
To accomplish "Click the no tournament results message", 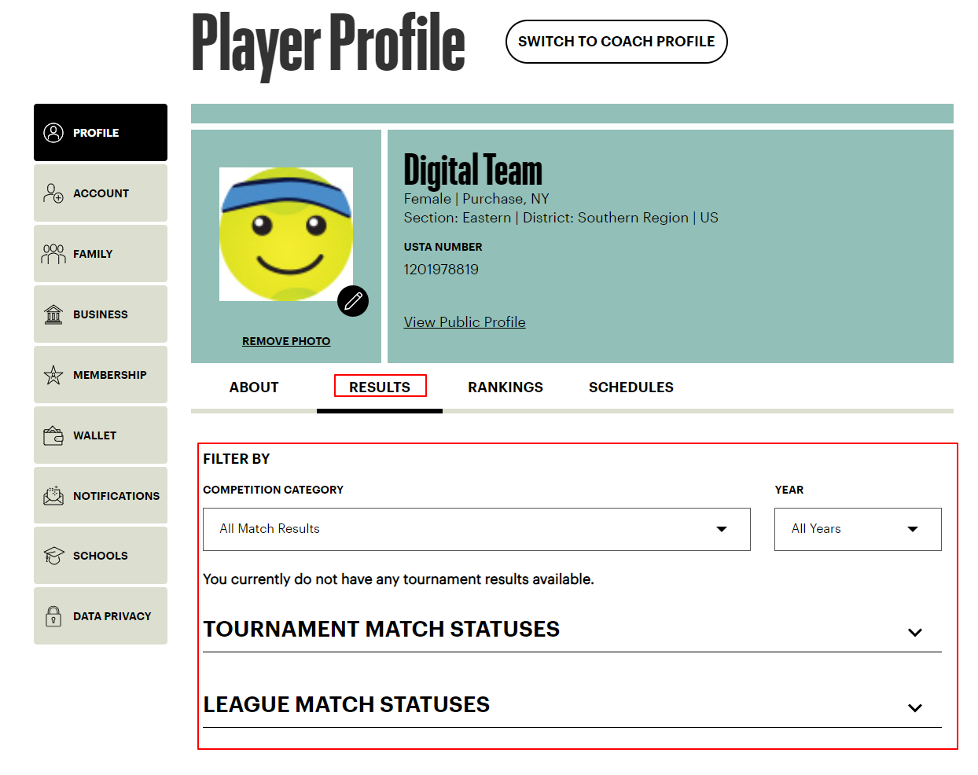I will (x=399, y=579).
